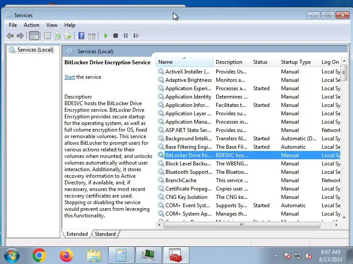
Task: Select the Block Level Backu... service
Action: pos(248,164)
